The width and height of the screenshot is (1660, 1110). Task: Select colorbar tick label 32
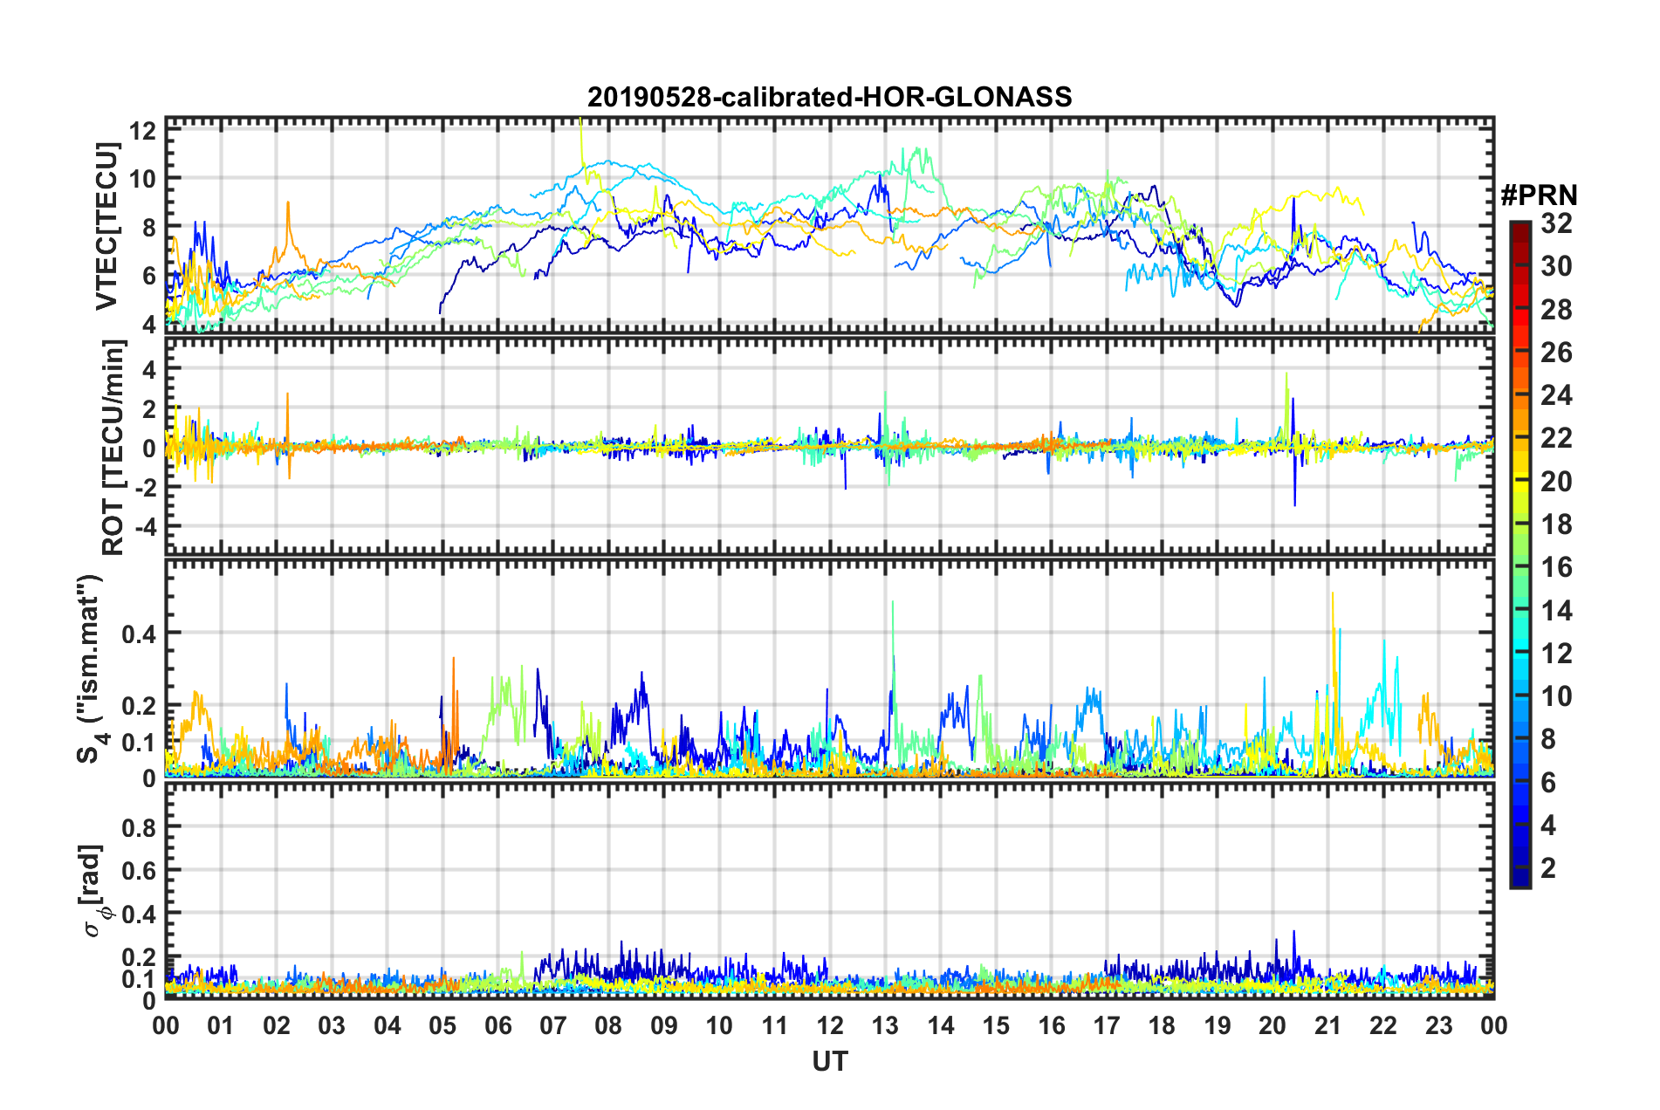click(1556, 223)
